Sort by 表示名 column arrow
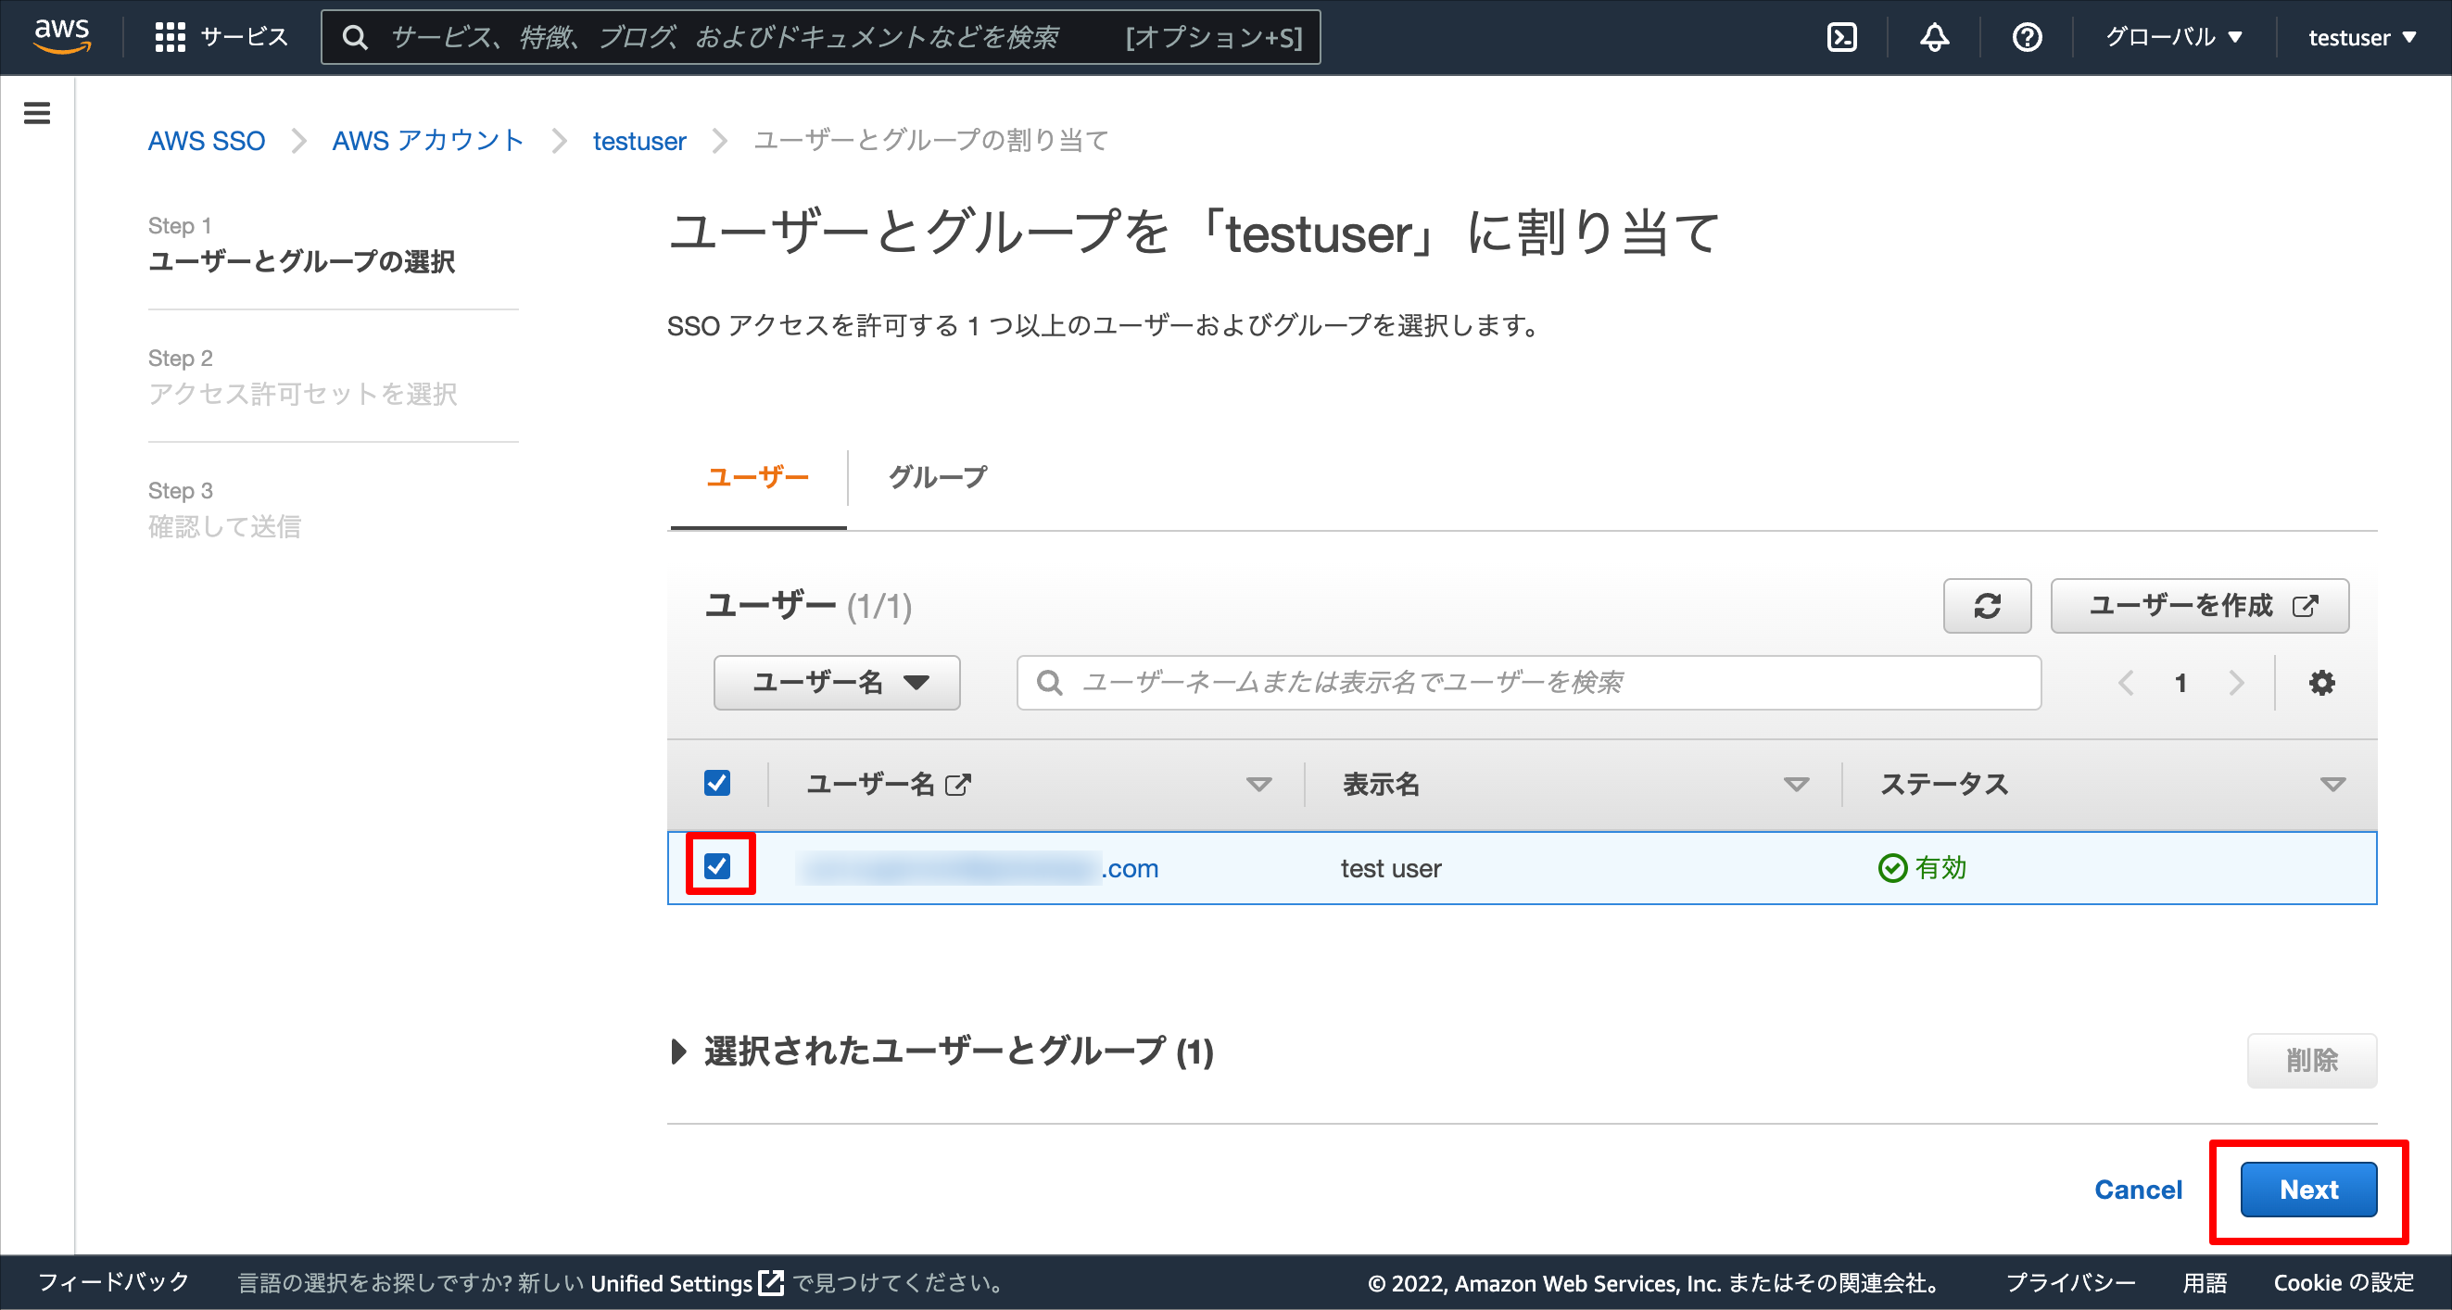Viewport: 2452px width, 1310px height. pos(1795,785)
